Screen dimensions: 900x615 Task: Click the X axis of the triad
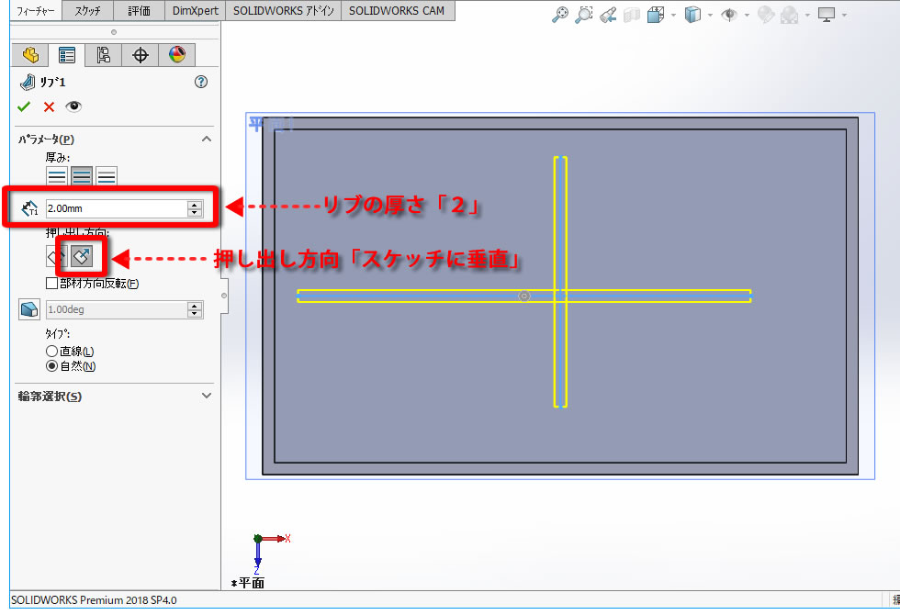point(278,539)
